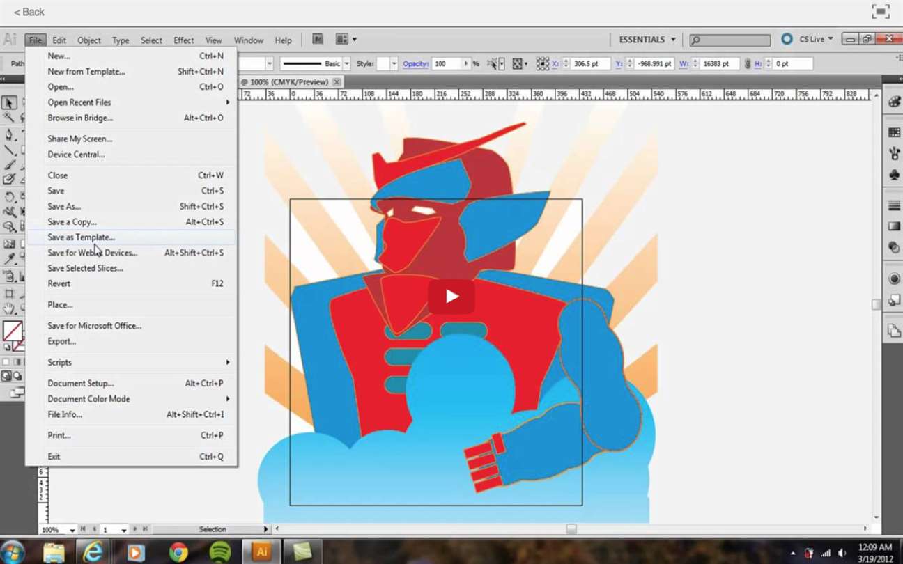Go back using the Back link

29,12
